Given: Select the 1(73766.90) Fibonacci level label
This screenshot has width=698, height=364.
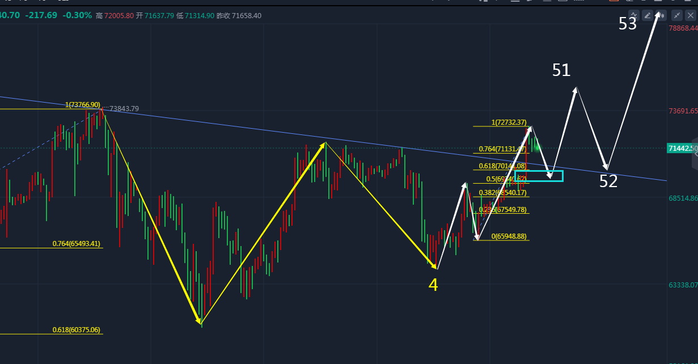Looking at the screenshot, I should pyautogui.click(x=83, y=105).
